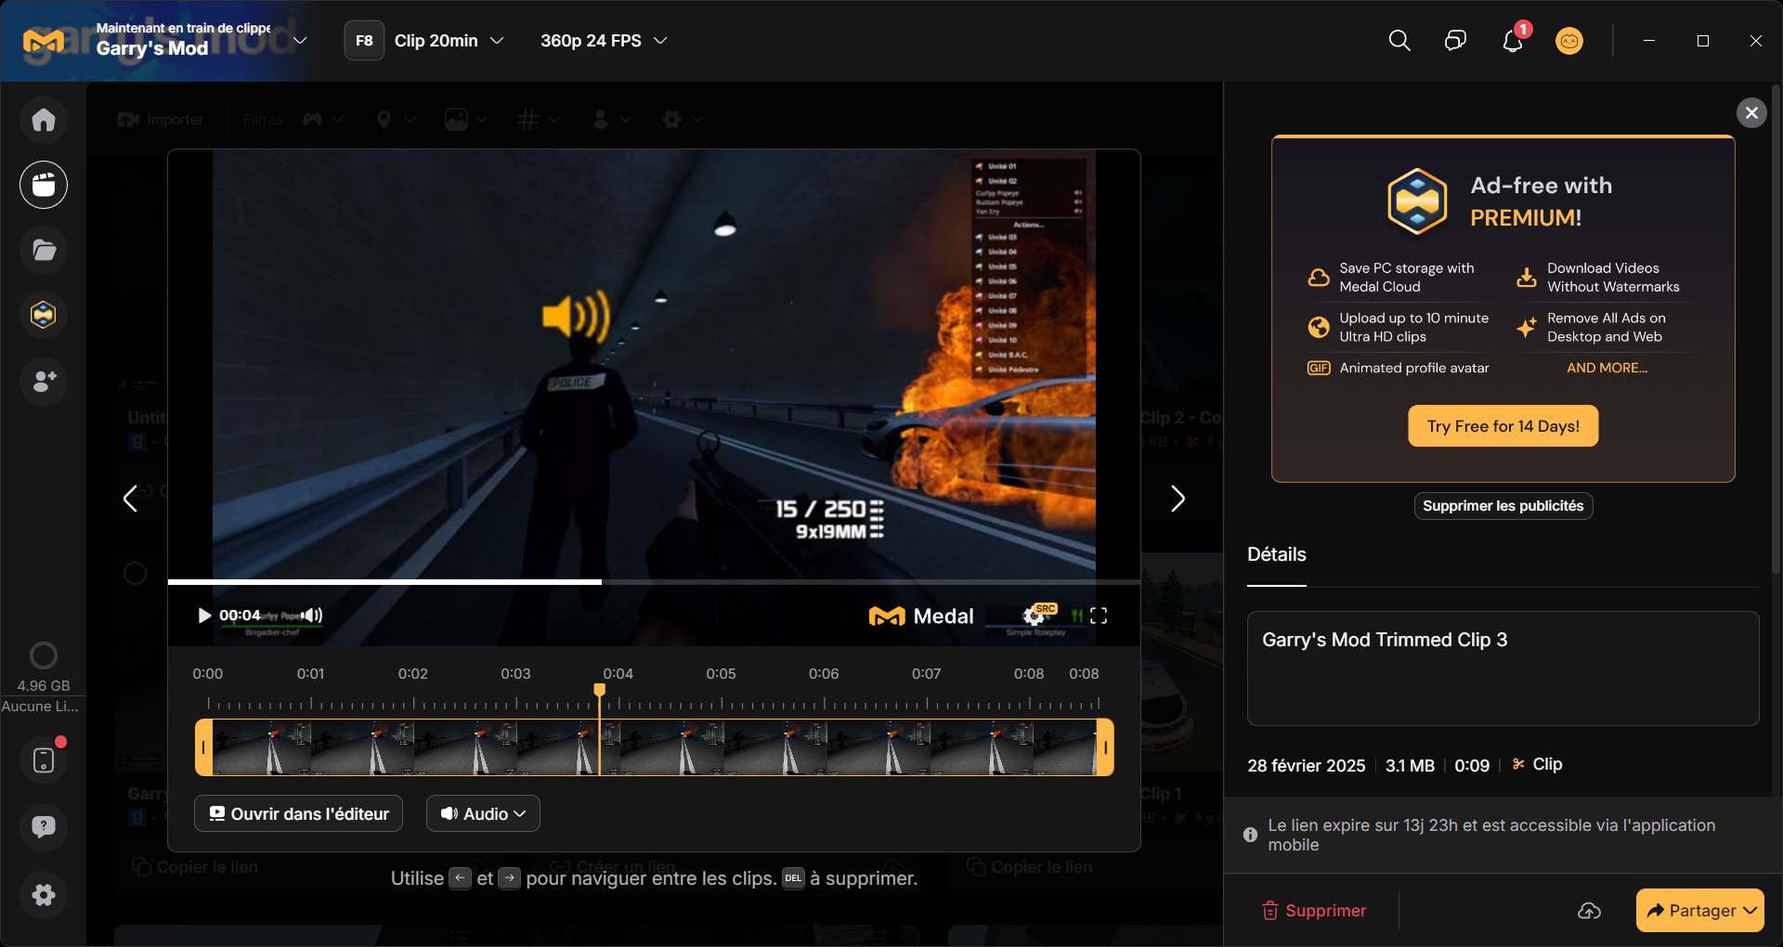
Task: Open the chat messages icon
Action: coord(1455,41)
